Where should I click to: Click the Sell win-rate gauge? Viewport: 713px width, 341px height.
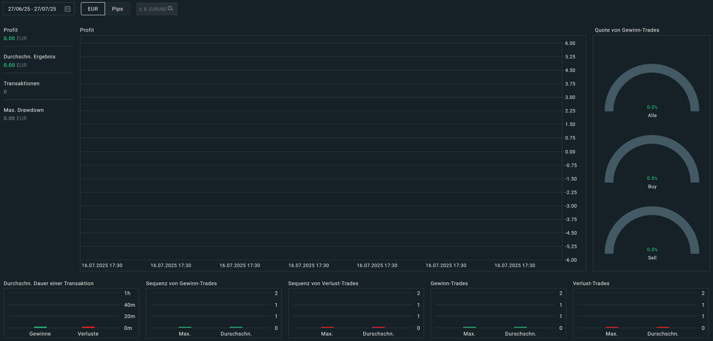tap(652, 230)
